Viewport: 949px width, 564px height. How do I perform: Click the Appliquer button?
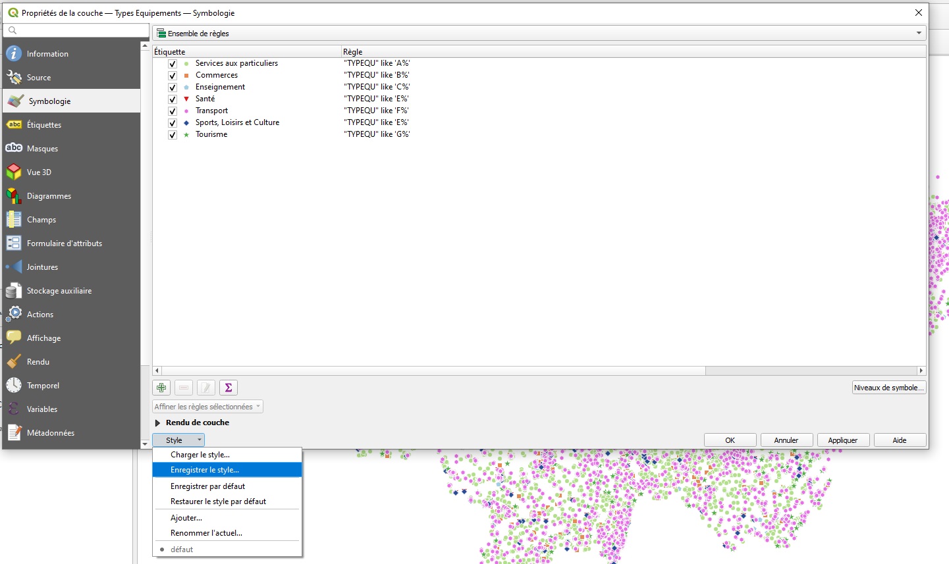tap(843, 440)
